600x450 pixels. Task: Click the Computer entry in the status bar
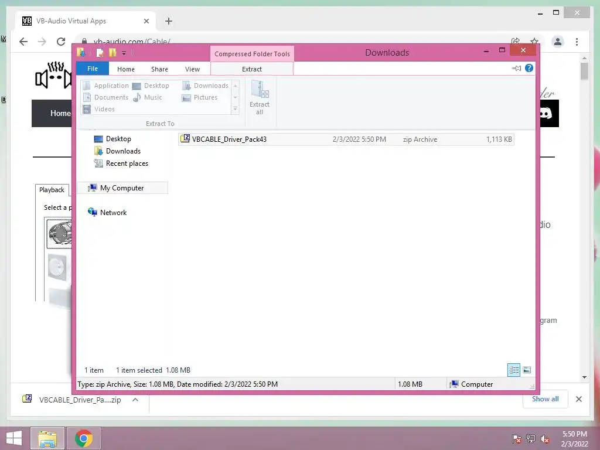pyautogui.click(x=472, y=384)
